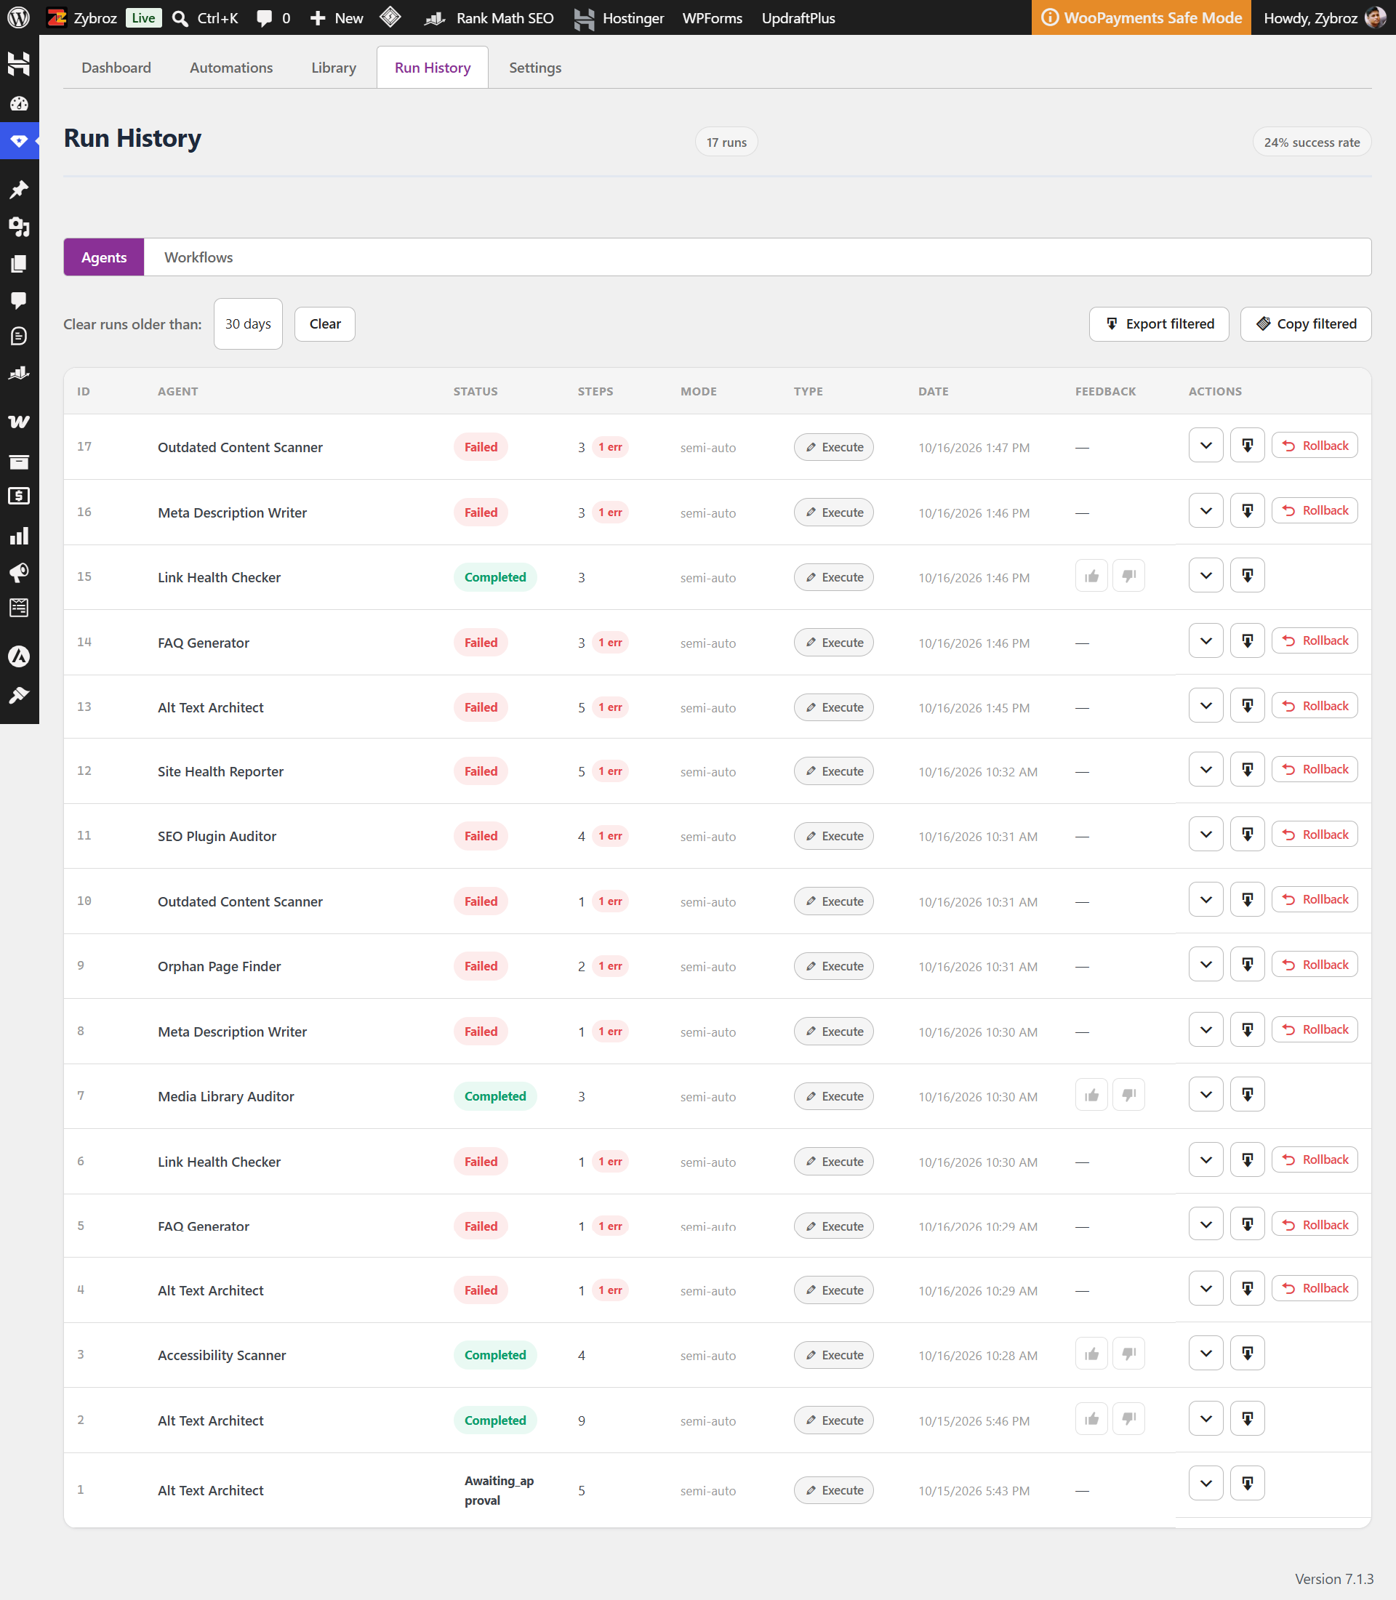Open Rank Math SEO admin bar menu
The image size is (1396, 1600).
pyautogui.click(x=489, y=18)
